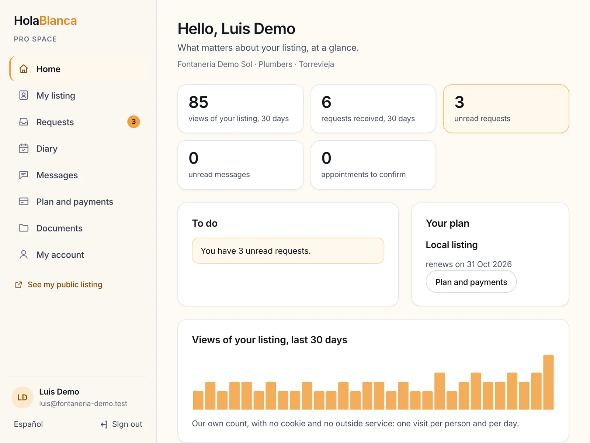Click the 'You have 3 unread requests' notice
590x443 pixels.
click(288, 251)
